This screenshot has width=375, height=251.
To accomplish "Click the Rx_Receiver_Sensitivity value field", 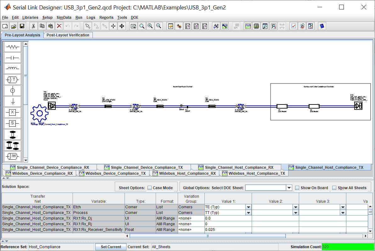I will [228, 230].
